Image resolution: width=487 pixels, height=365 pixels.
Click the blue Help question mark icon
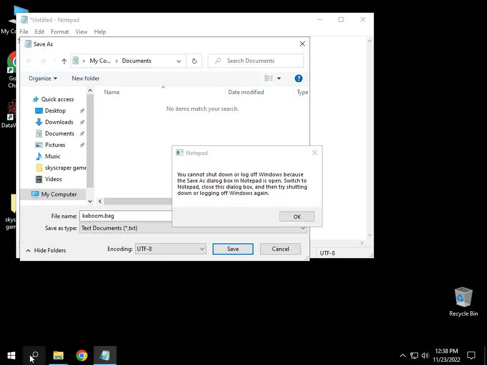click(299, 78)
